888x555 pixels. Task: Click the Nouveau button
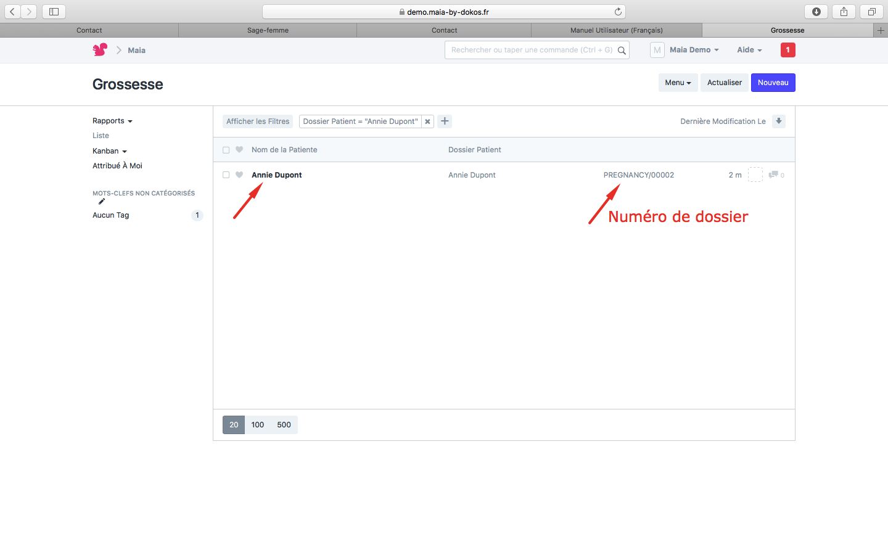pyautogui.click(x=773, y=83)
